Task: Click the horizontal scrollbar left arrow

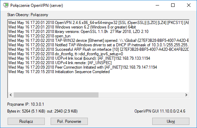Action: pos(11,95)
